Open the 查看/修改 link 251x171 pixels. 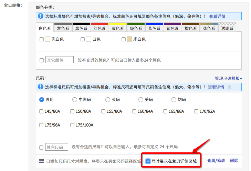point(216,161)
